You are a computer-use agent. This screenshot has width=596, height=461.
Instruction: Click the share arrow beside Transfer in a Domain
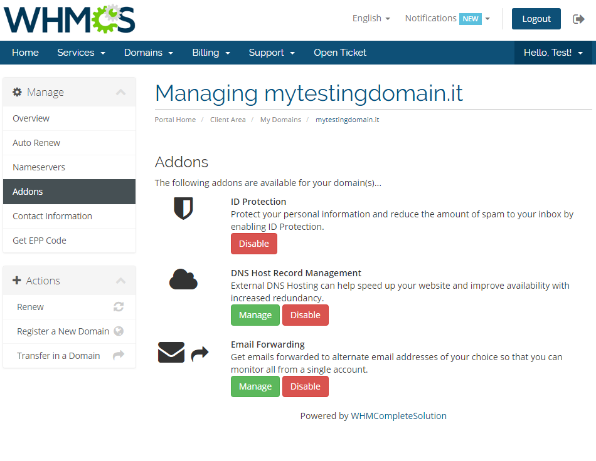pyautogui.click(x=119, y=356)
